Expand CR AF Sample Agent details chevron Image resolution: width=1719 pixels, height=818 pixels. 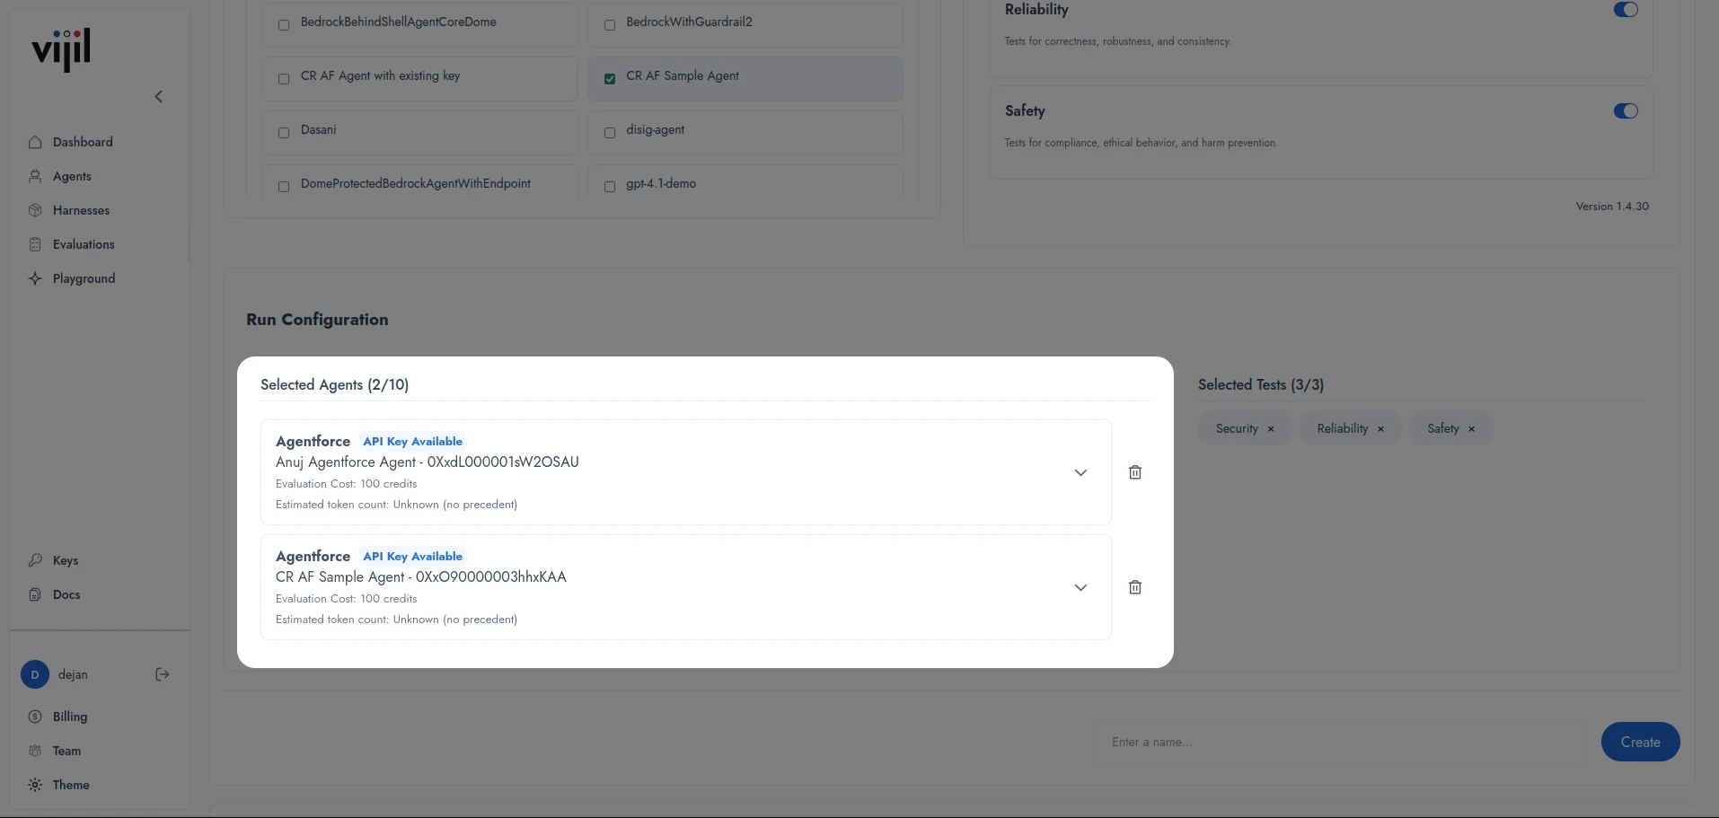coord(1080,587)
